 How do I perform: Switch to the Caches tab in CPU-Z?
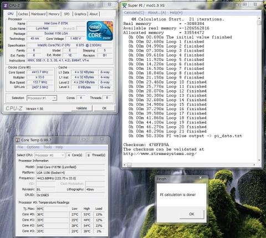pos(23,14)
